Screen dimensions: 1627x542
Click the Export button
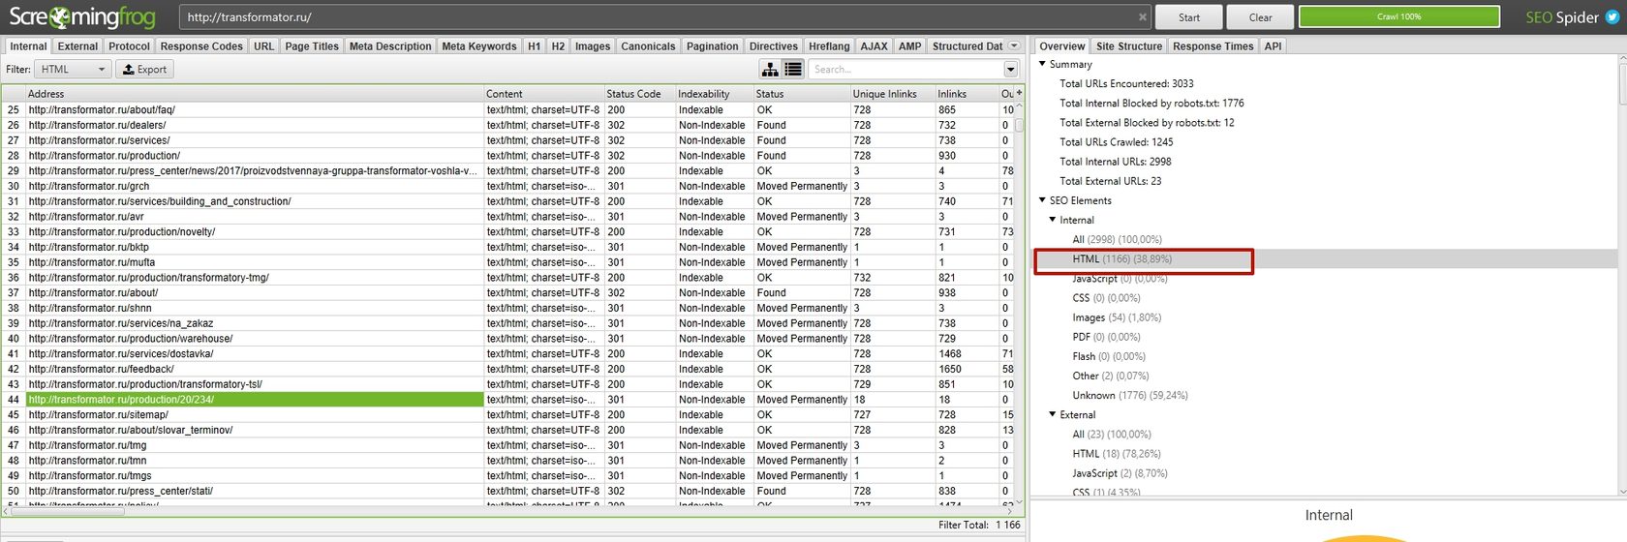click(x=145, y=69)
